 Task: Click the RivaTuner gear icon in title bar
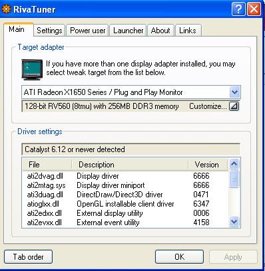[x=6, y=9]
